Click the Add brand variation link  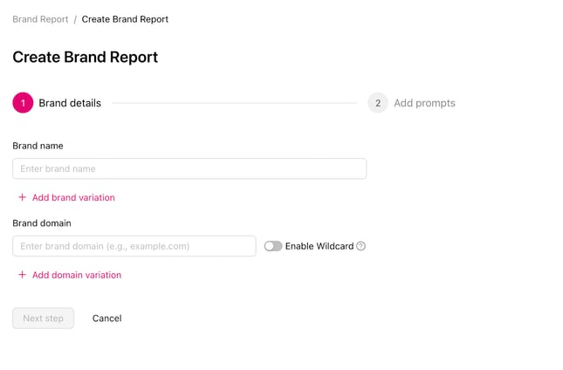73,197
